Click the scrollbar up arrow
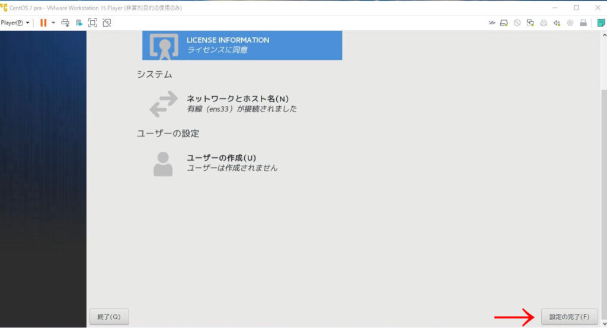This screenshot has width=607, height=328. (x=604, y=35)
